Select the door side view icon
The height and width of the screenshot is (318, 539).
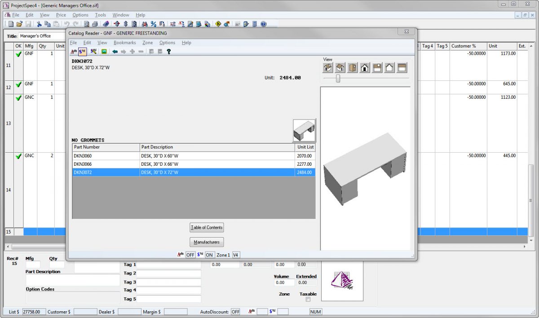[x=353, y=68]
